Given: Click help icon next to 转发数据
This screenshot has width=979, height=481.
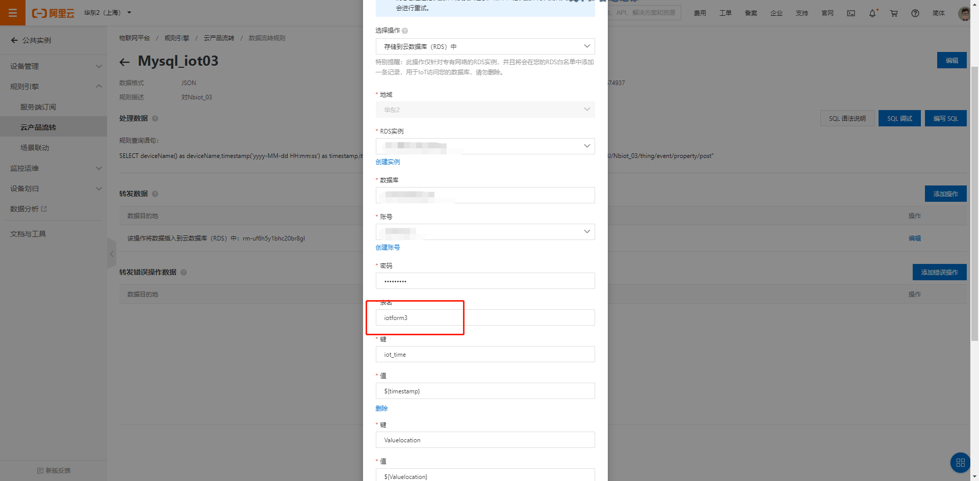Looking at the screenshot, I should 155,194.
